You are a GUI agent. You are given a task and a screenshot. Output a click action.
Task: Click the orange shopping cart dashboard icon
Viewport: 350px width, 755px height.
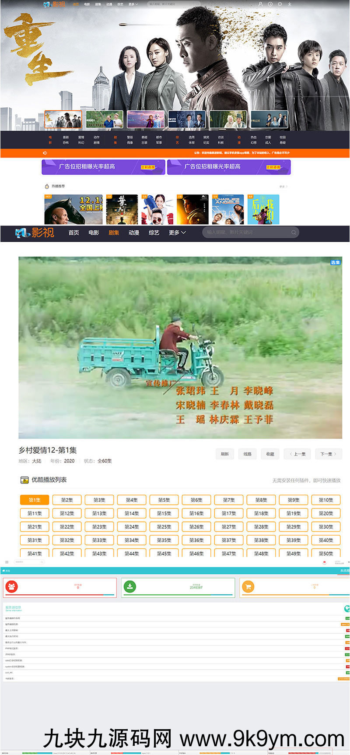248,586
